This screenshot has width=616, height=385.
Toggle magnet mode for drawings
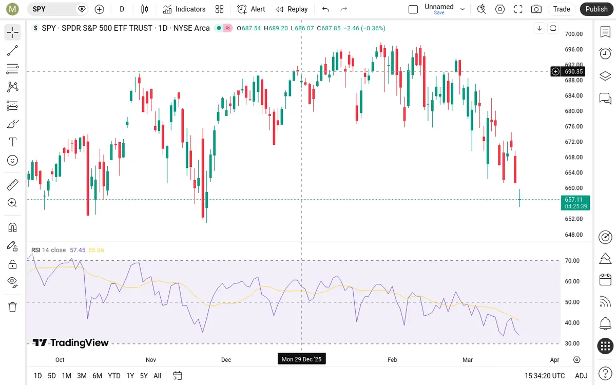click(13, 227)
